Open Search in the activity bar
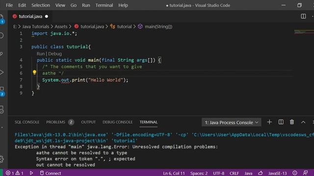This screenshot has width=314, height=176. 1,36
